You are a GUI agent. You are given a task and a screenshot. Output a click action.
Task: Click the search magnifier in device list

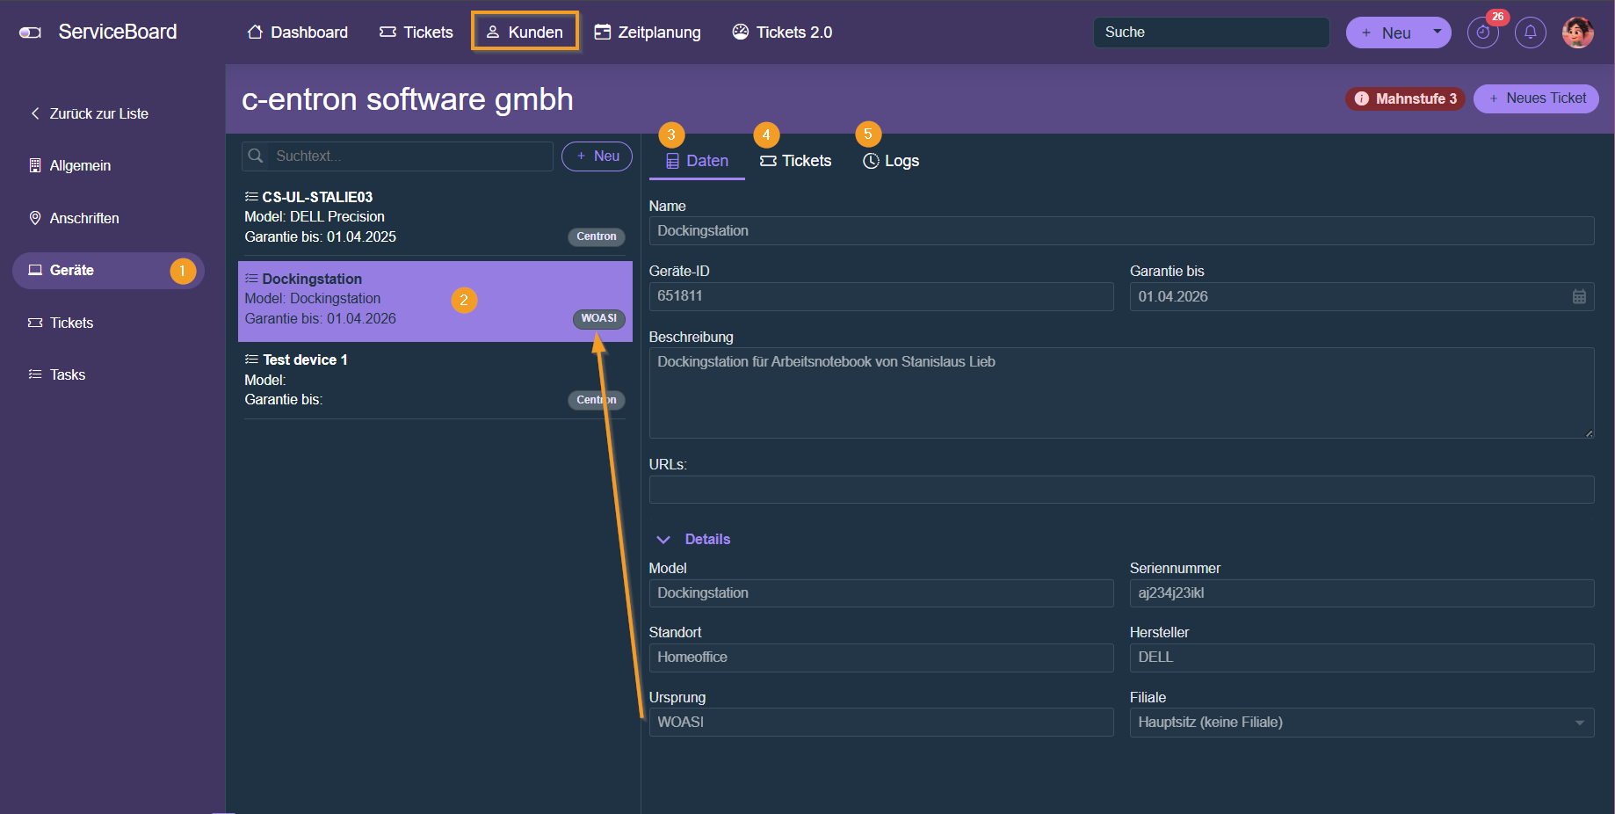256,156
